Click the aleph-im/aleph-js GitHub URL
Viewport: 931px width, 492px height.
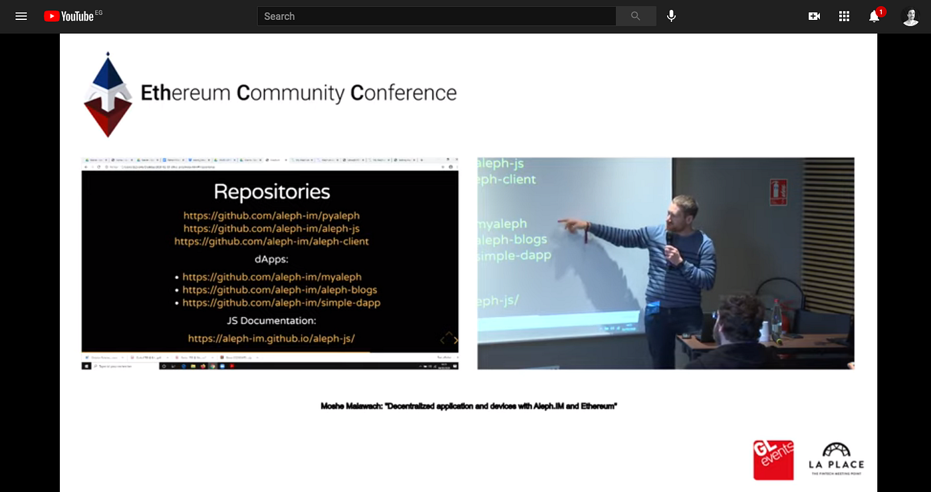(x=271, y=228)
